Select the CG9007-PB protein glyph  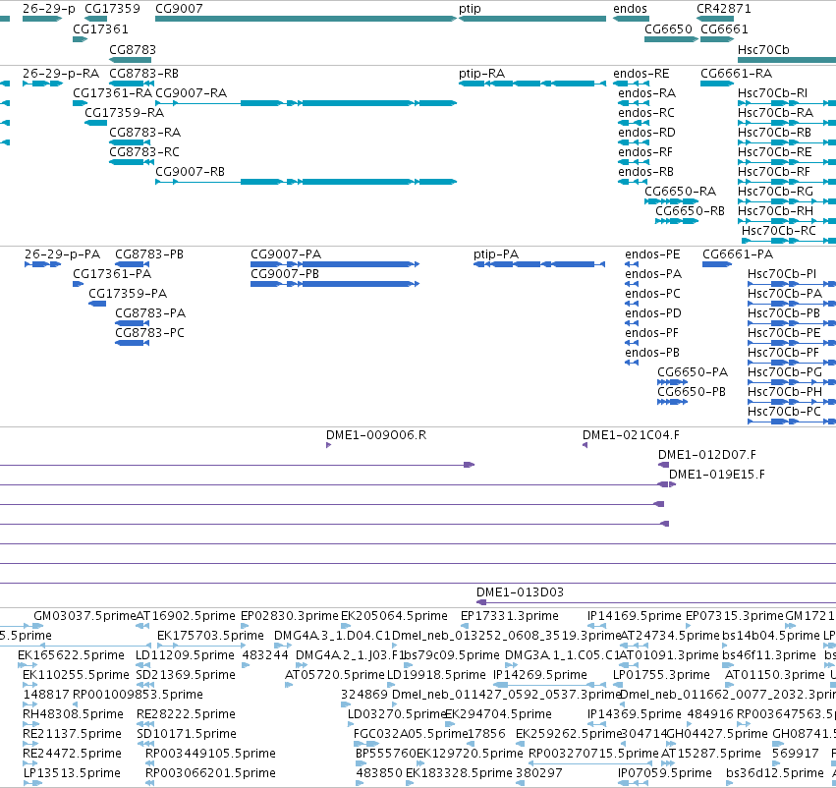tap(335, 284)
